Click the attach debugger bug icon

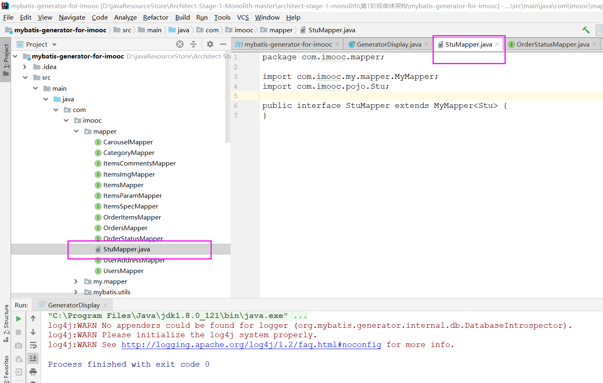18,359
